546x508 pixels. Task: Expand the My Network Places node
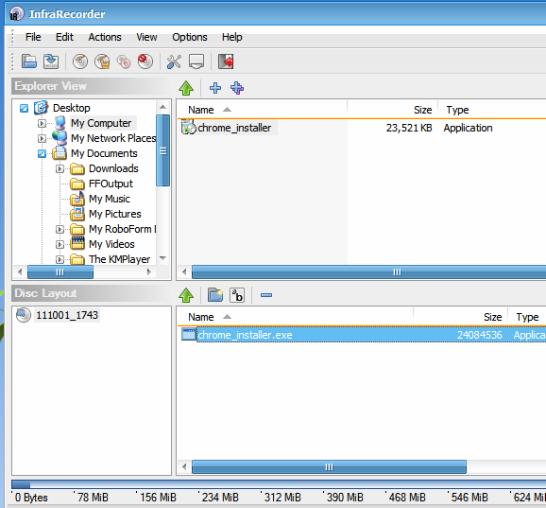[x=42, y=139]
